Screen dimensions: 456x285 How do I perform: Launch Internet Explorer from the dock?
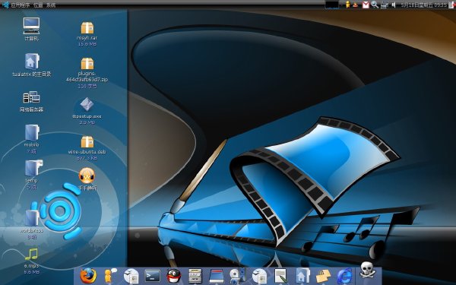[344, 276]
